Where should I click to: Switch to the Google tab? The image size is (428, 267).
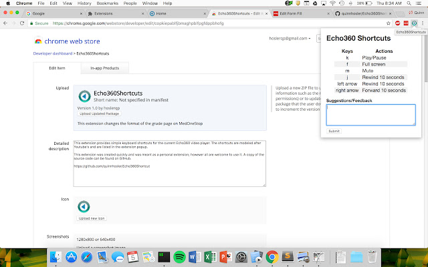tap(54, 13)
